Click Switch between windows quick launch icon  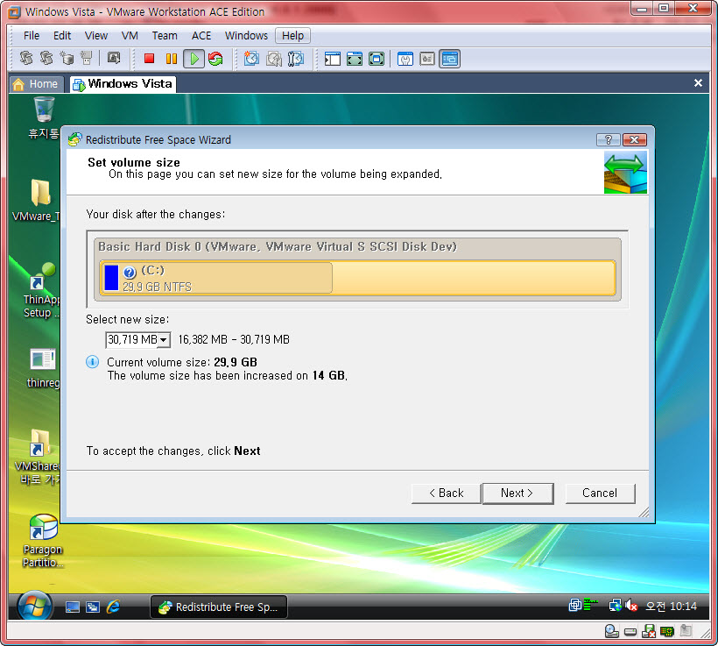pos(93,607)
